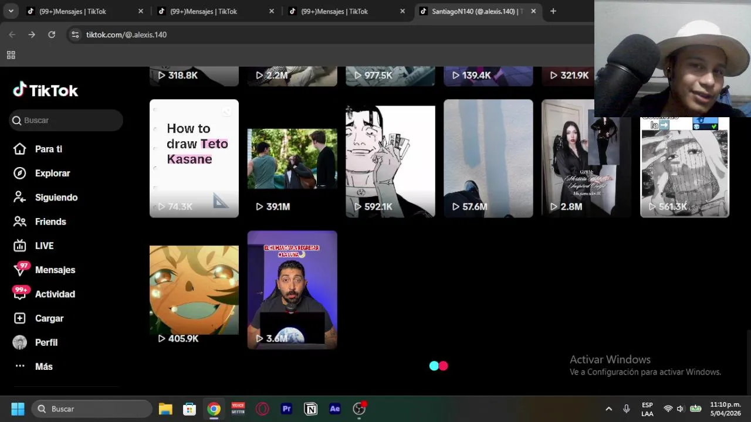This screenshot has height=422, width=751.
Task: Open Siguiendo icon in sidebar
Action: click(x=20, y=197)
